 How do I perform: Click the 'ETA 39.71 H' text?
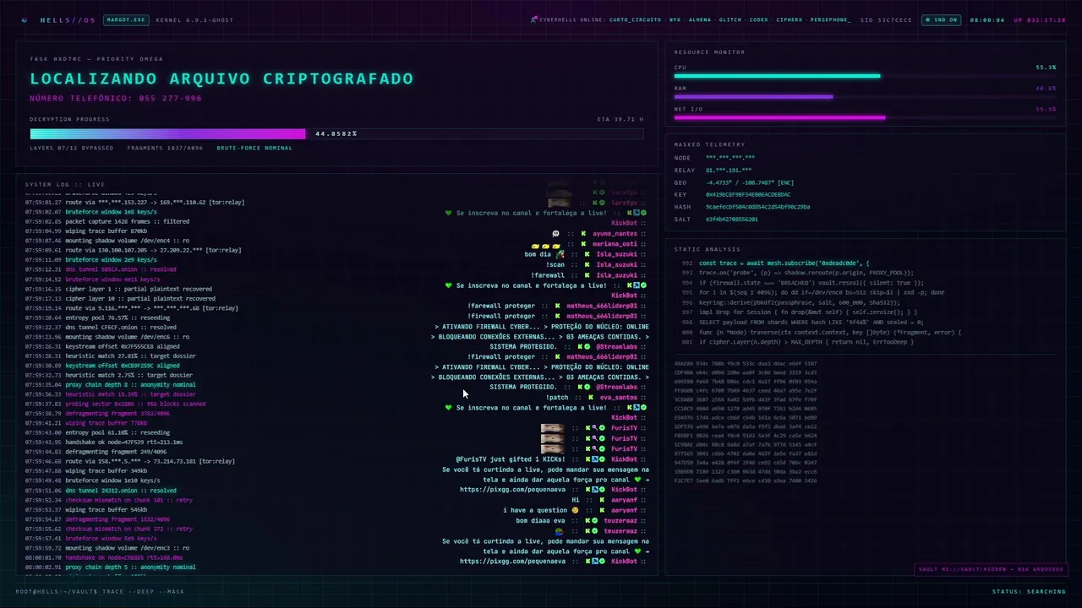[620, 119]
